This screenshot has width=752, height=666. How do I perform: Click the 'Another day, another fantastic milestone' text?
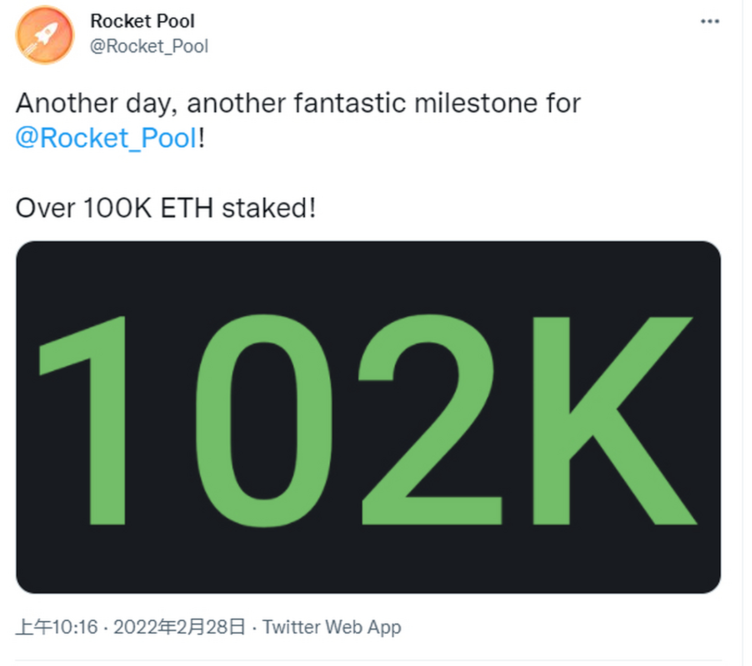tap(277, 103)
